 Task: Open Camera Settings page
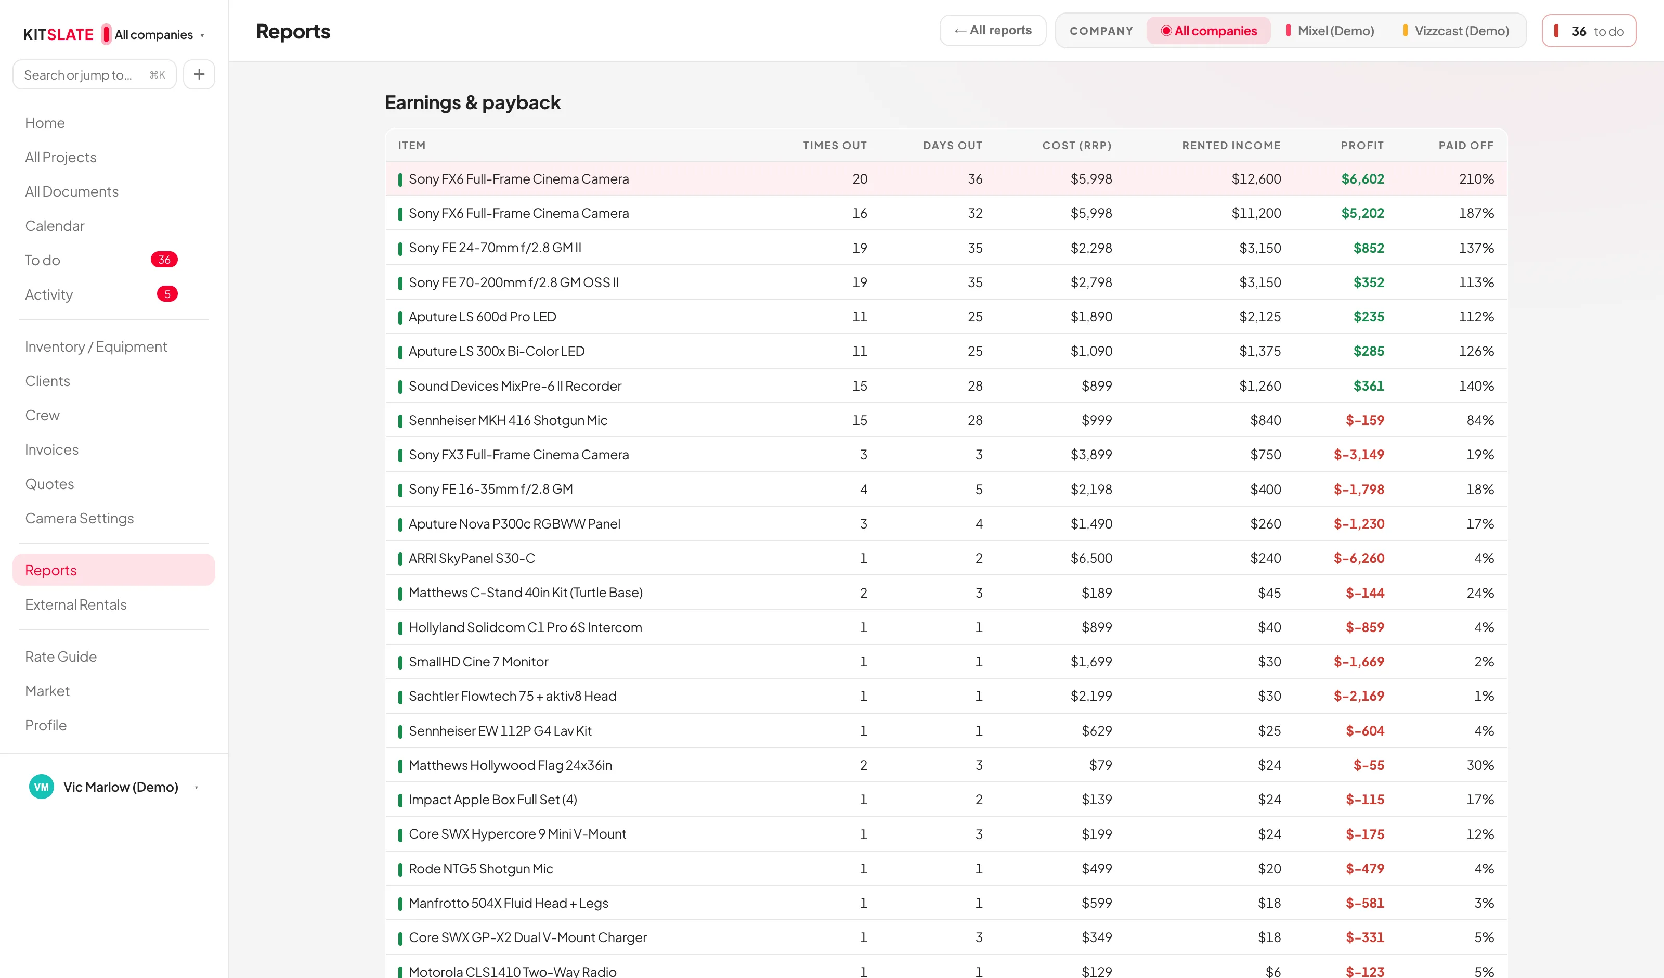tap(79, 519)
